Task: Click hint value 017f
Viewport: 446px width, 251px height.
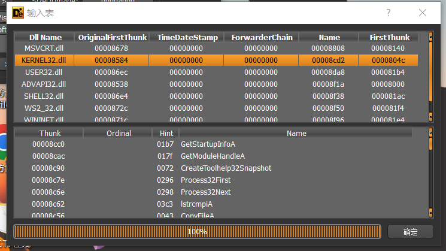Action: (165, 156)
